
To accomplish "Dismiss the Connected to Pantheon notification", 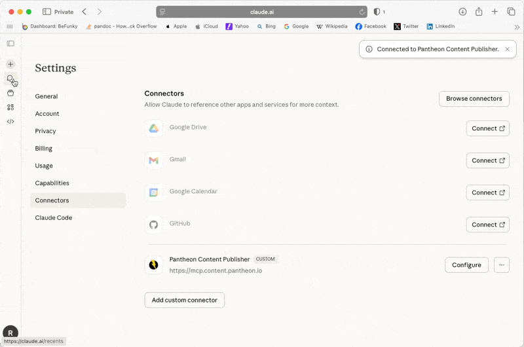I will click(x=507, y=49).
